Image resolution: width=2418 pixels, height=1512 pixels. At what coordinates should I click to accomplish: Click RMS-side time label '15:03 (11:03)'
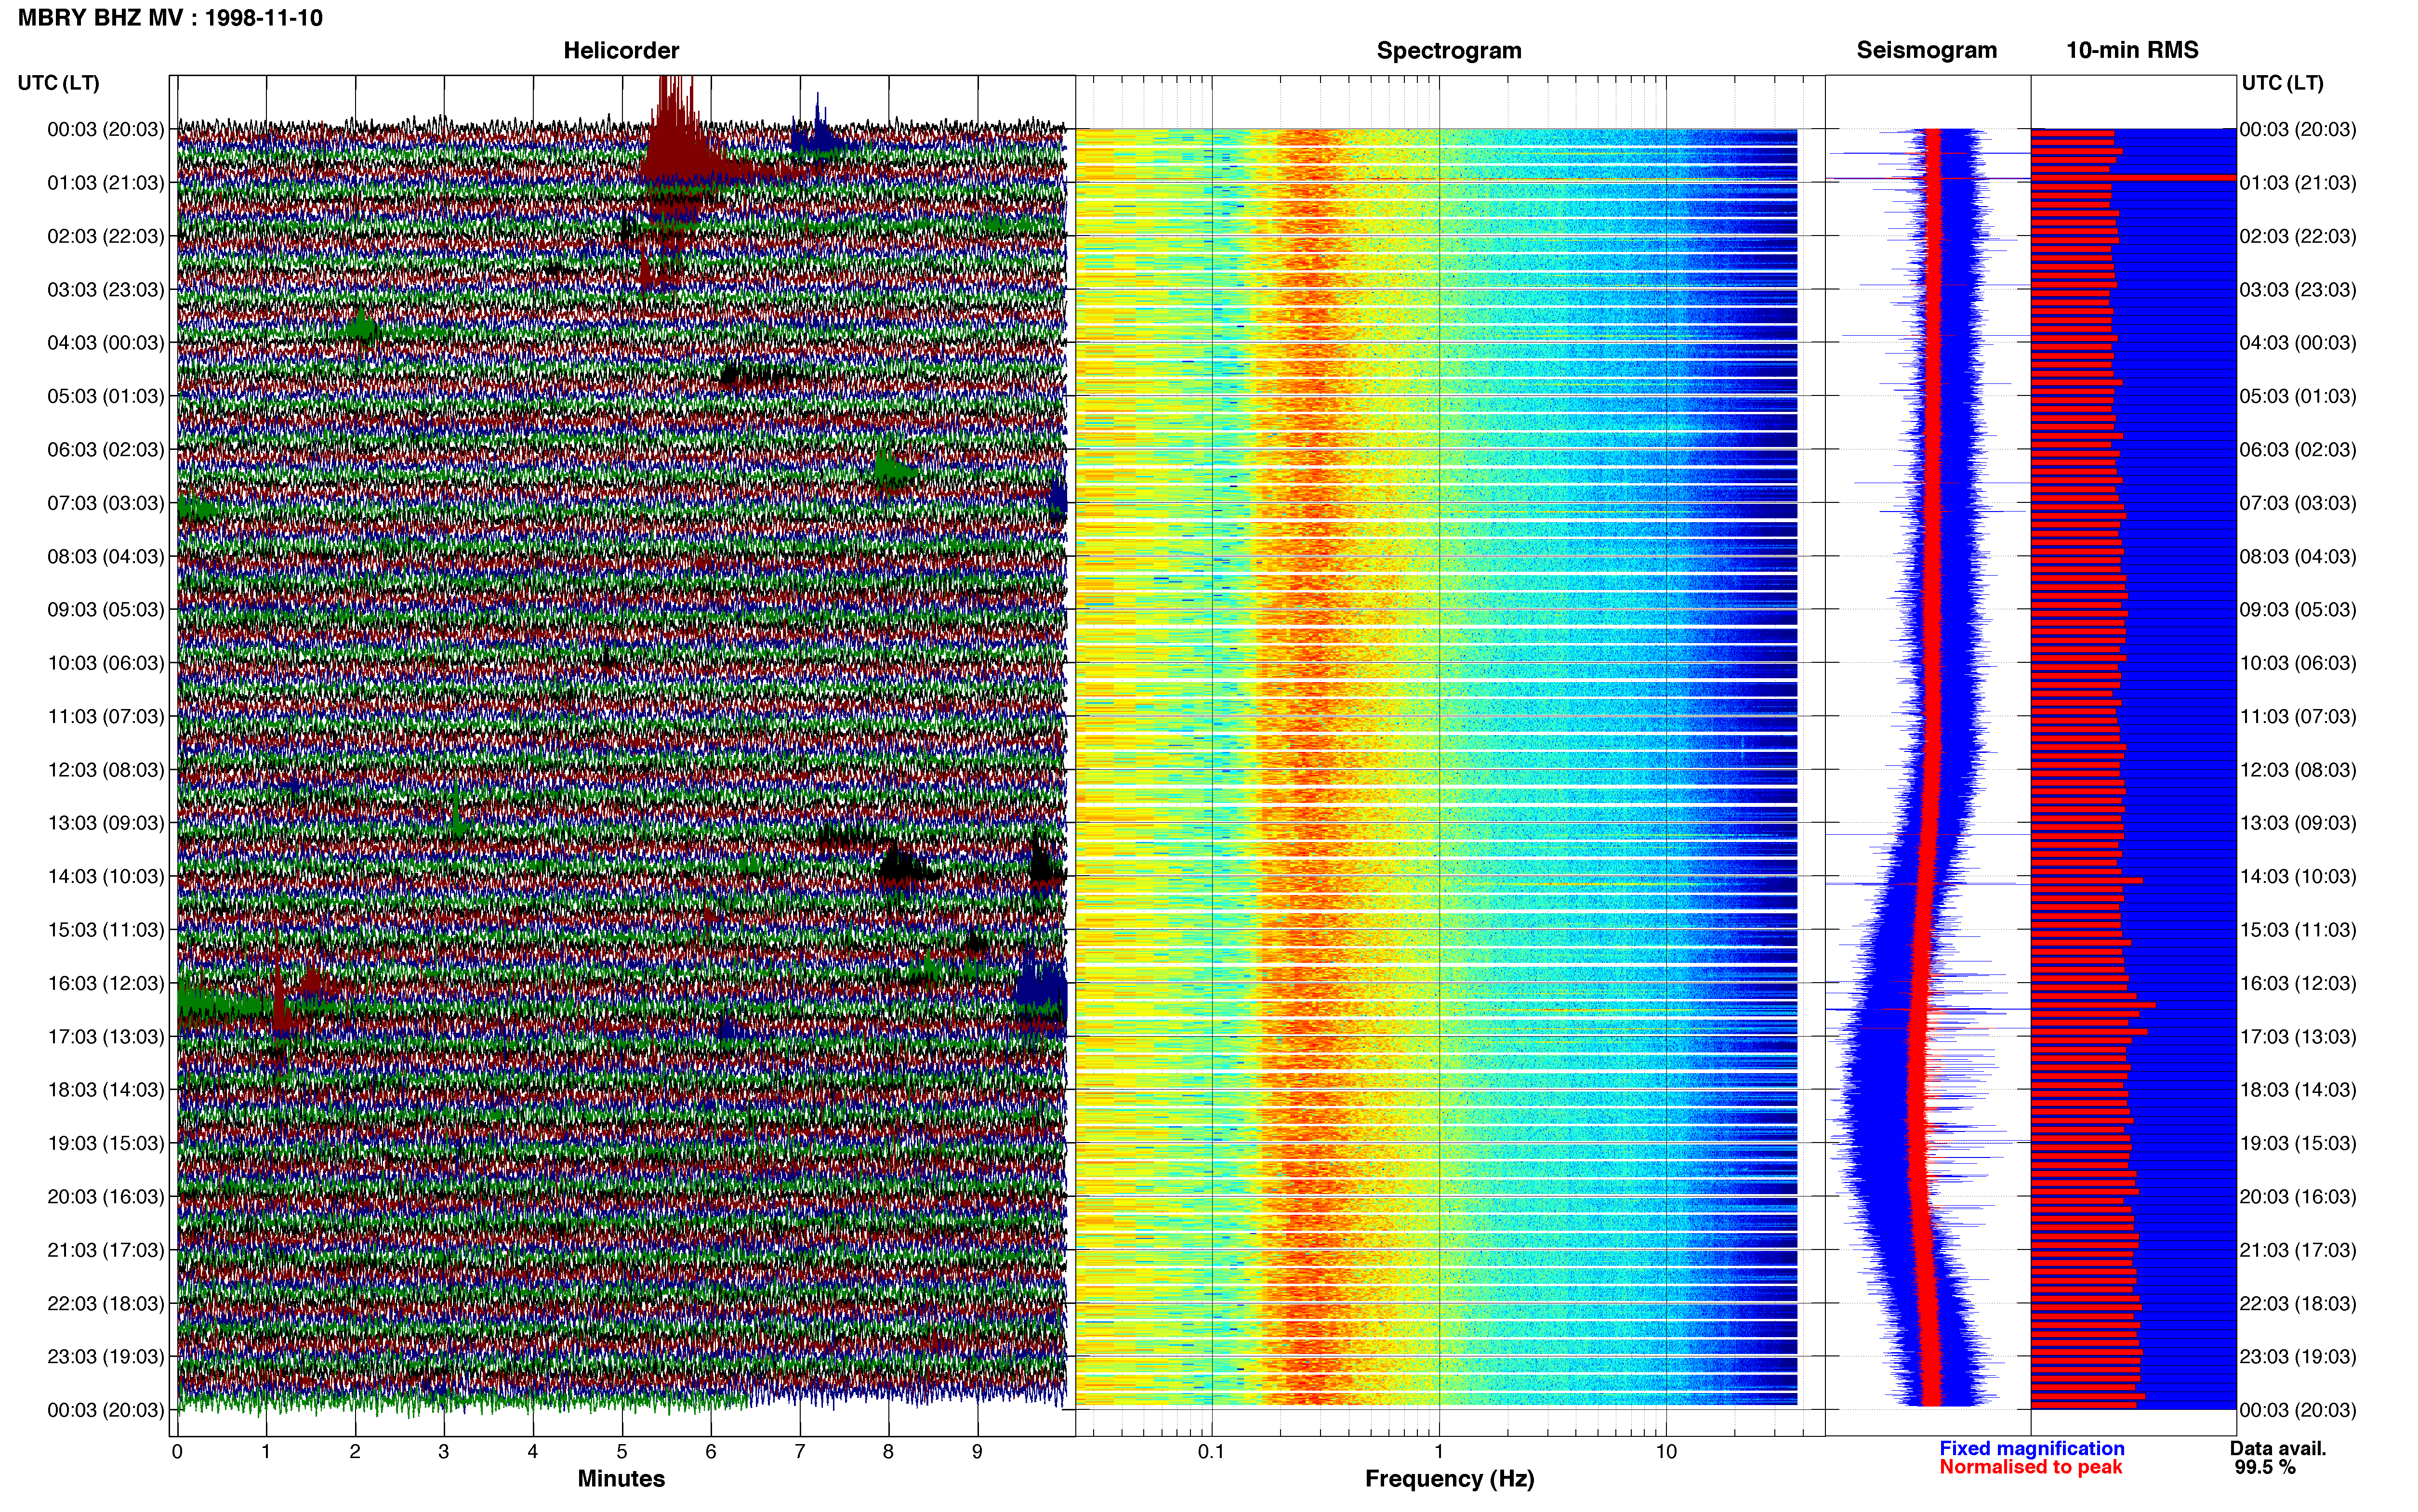click(2298, 930)
